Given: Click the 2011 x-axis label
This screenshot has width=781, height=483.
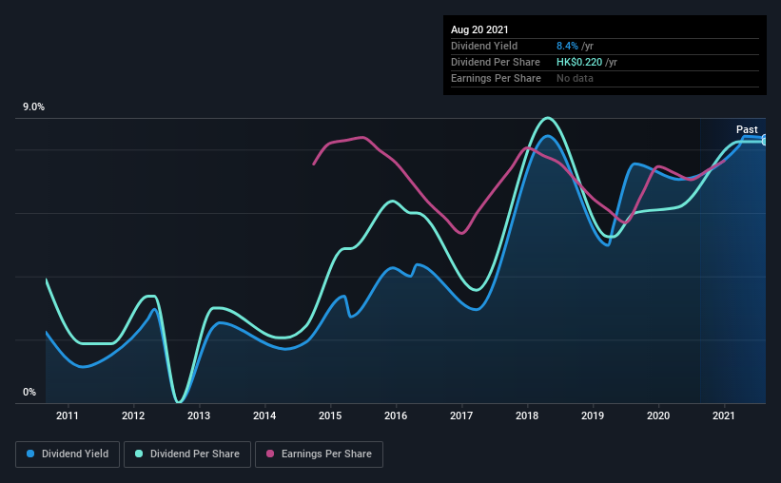Looking at the screenshot, I should 68,415.
